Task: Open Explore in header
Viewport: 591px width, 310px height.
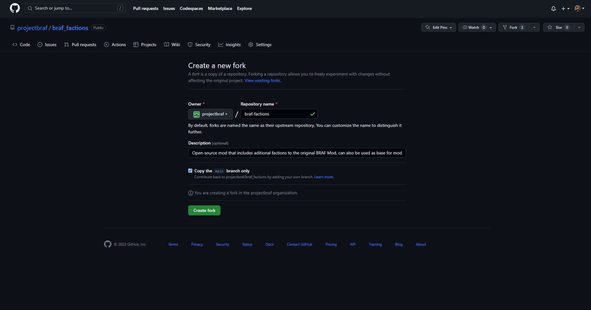Action: (x=244, y=8)
